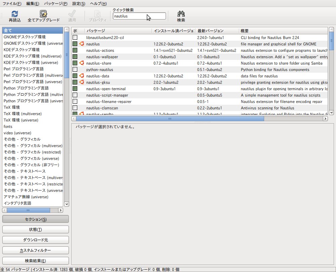The height and width of the screenshot is (272, 336).
Task: Click package list vertical scrollbar down arrow
Action: pyautogui.click(x=331, y=112)
